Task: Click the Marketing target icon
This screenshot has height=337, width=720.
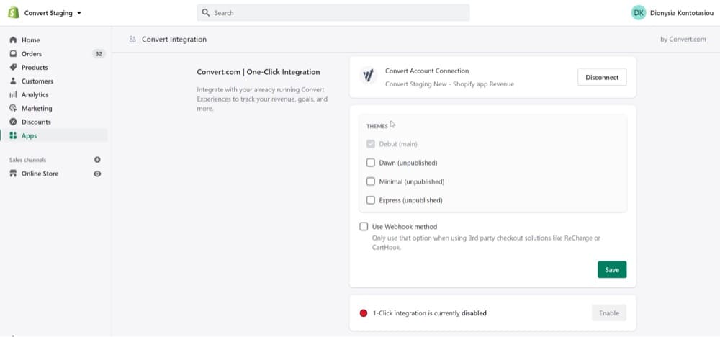Action: click(x=13, y=108)
